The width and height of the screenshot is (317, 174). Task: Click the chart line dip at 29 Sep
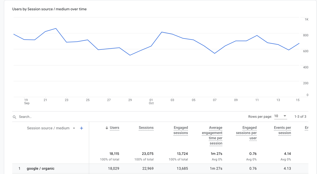coord(130,55)
